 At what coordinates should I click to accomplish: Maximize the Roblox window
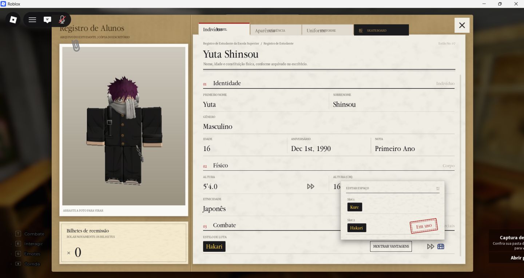(500, 4)
